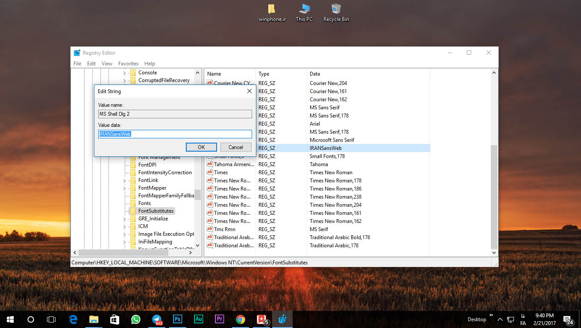Viewport: 581px width, 328px height.
Task: Open File Explorer from taskbar
Action: (94, 319)
